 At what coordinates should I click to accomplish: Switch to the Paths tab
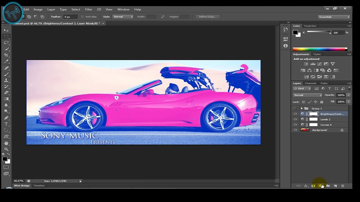324,83
